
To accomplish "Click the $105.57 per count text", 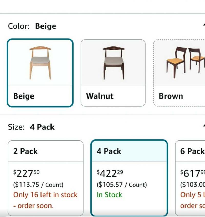I will [122, 185].
